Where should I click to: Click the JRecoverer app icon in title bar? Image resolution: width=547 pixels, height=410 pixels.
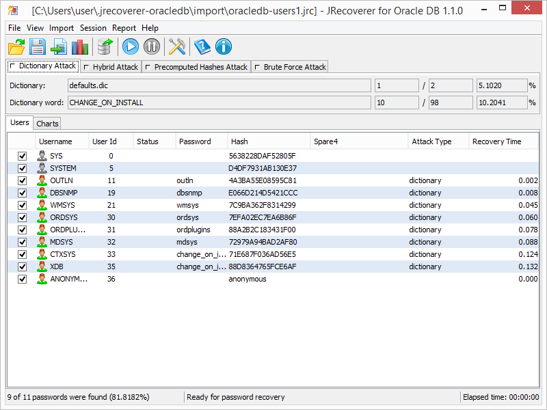tap(13, 10)
